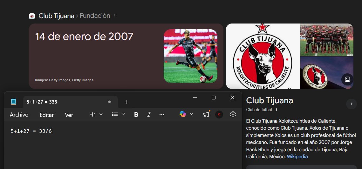Open the large Club Tijuana crest image
This screenshot has height=169, width=362.
[263, 56]
